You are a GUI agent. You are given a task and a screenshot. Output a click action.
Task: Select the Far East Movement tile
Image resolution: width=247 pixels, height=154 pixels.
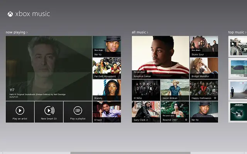pyautogui.click(x=107, y=68)
